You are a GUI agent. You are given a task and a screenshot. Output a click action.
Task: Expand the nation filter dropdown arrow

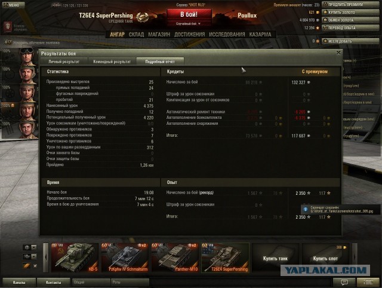click(x=34, y=247)
